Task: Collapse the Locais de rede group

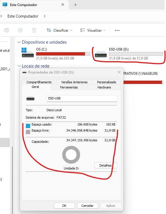Action: click(19, 66)
